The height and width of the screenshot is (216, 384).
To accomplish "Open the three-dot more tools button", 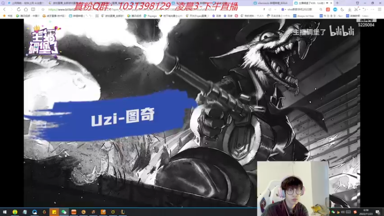I will pos(372,10).
